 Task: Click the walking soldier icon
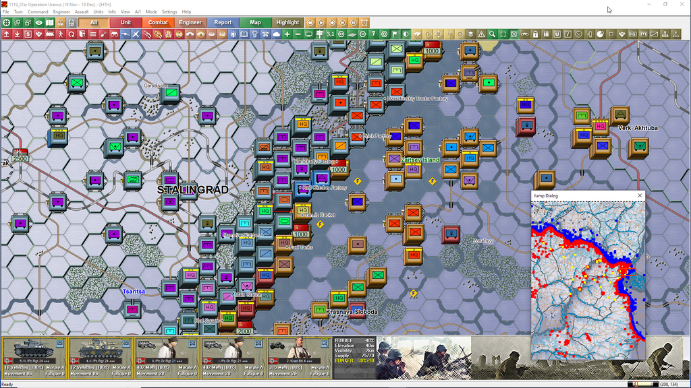click(x=60, y=34)
